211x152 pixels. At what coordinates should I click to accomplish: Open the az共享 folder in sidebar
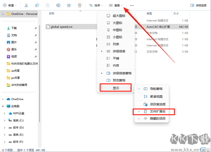coord(13,71)
